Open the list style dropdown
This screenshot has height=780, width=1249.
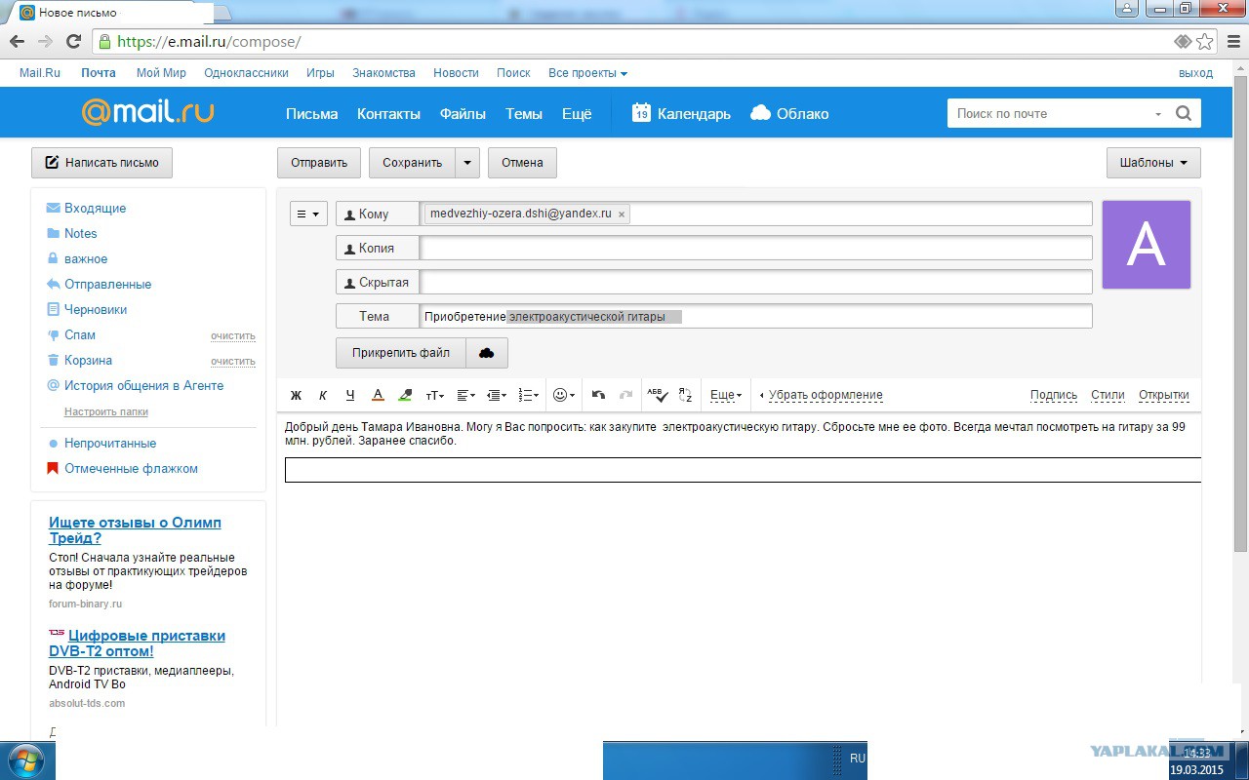pyautogui.click(x=528, y=396)
